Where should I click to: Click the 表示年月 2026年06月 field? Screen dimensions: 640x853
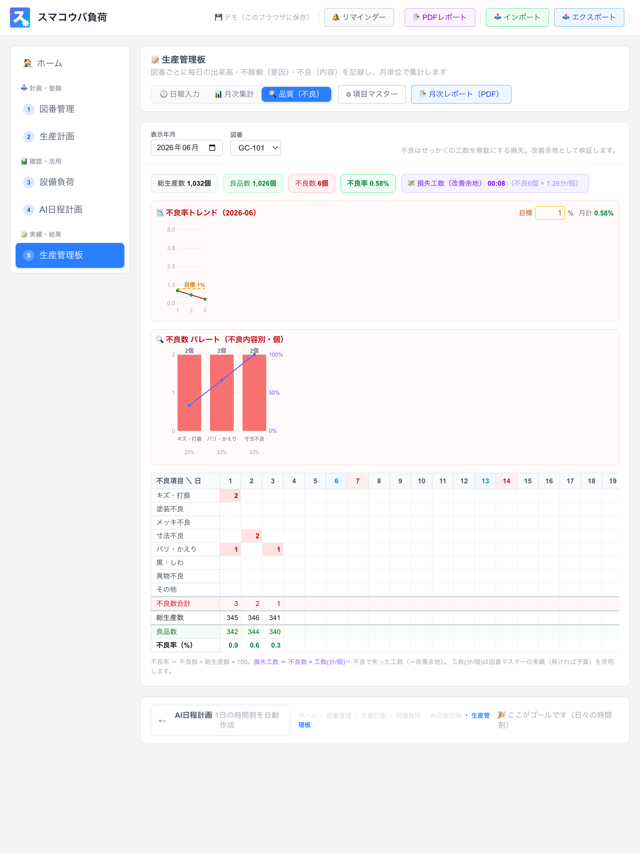(187, 148)
